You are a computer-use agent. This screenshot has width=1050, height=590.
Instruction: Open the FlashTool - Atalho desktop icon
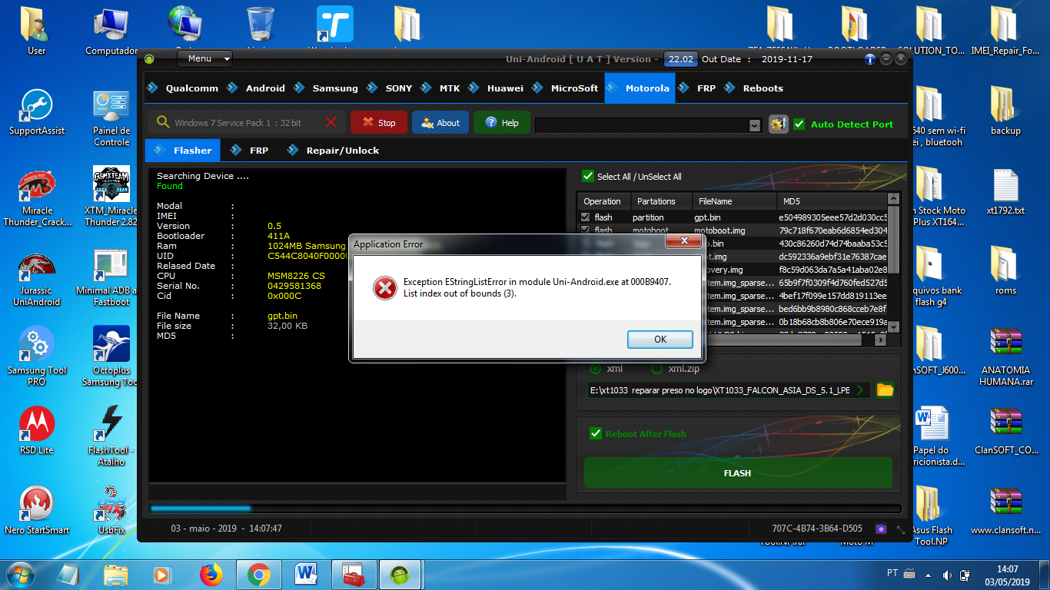coord(111,436)
